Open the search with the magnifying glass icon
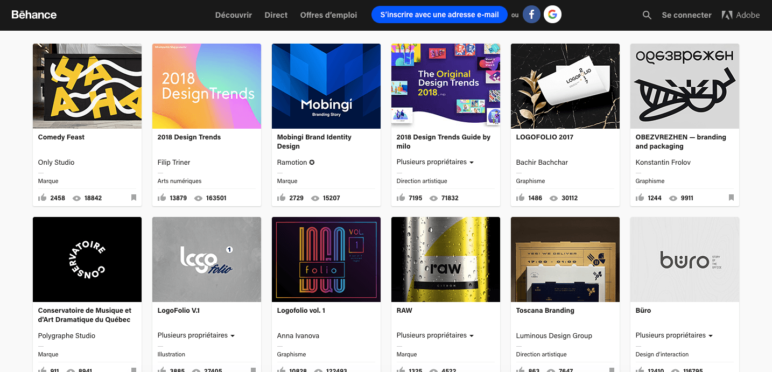772x372 pixels. point(647,15)
